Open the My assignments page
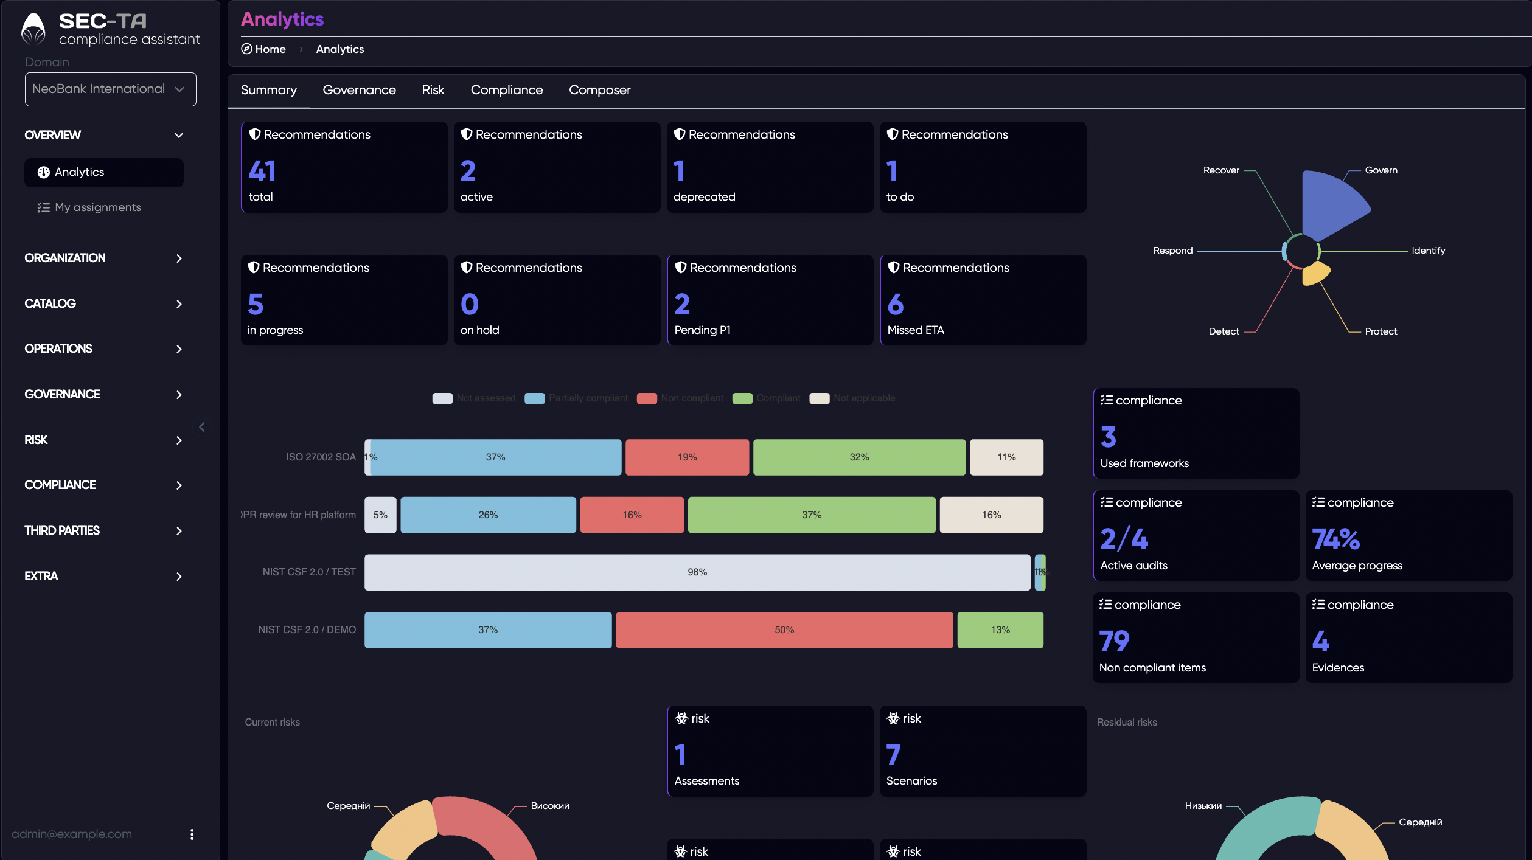The height and width of the screenshot is (860, 1532). click(x=97, y=207)
